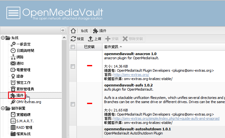The width and height of the screenshot is (225, 138).
Task: Click the 儲存裝置 folder icon in tree
Action: tap(8, 108)
